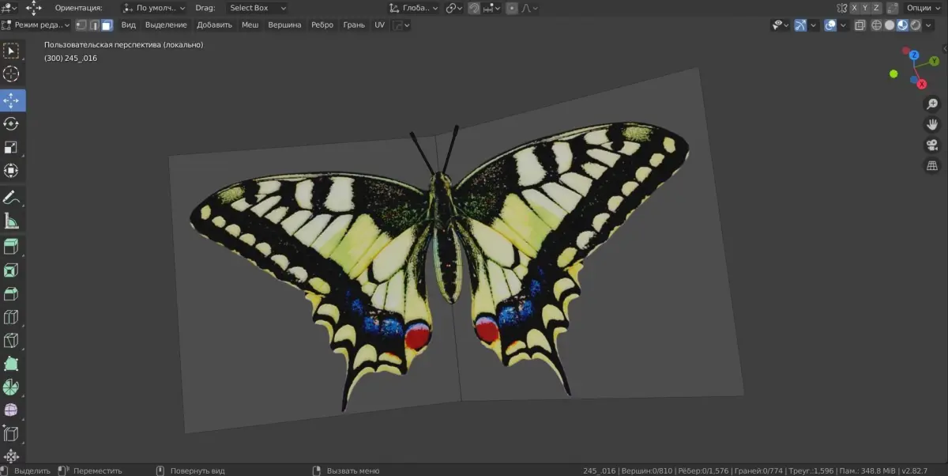Choose the Extrude Region tool

[12, 247]
